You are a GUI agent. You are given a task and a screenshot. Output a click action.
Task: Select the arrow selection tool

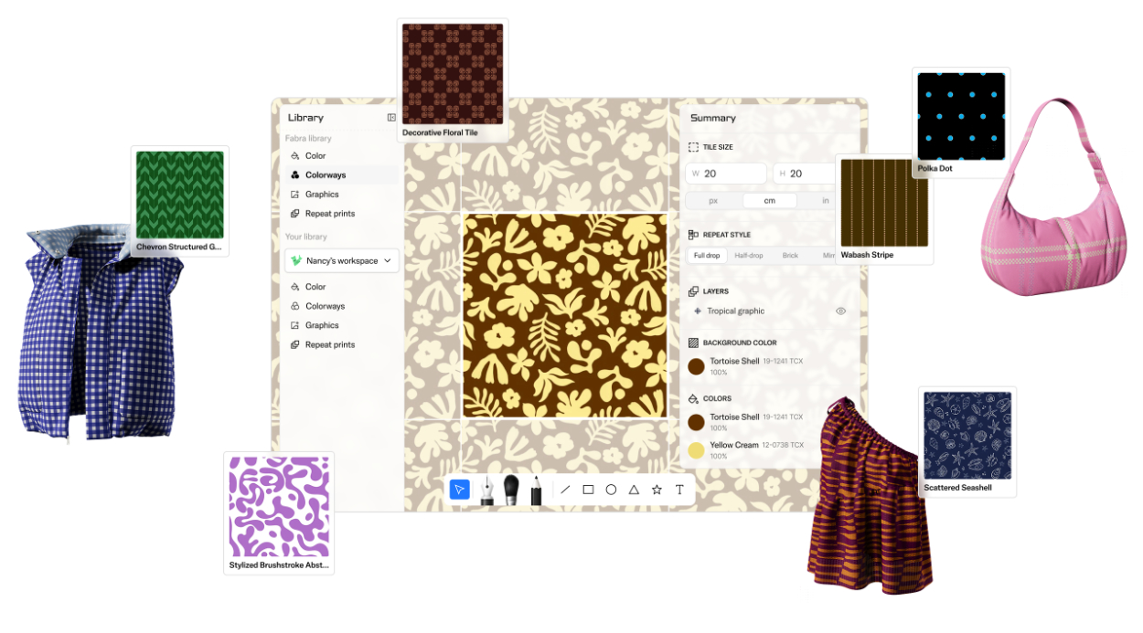coord(460,490)
